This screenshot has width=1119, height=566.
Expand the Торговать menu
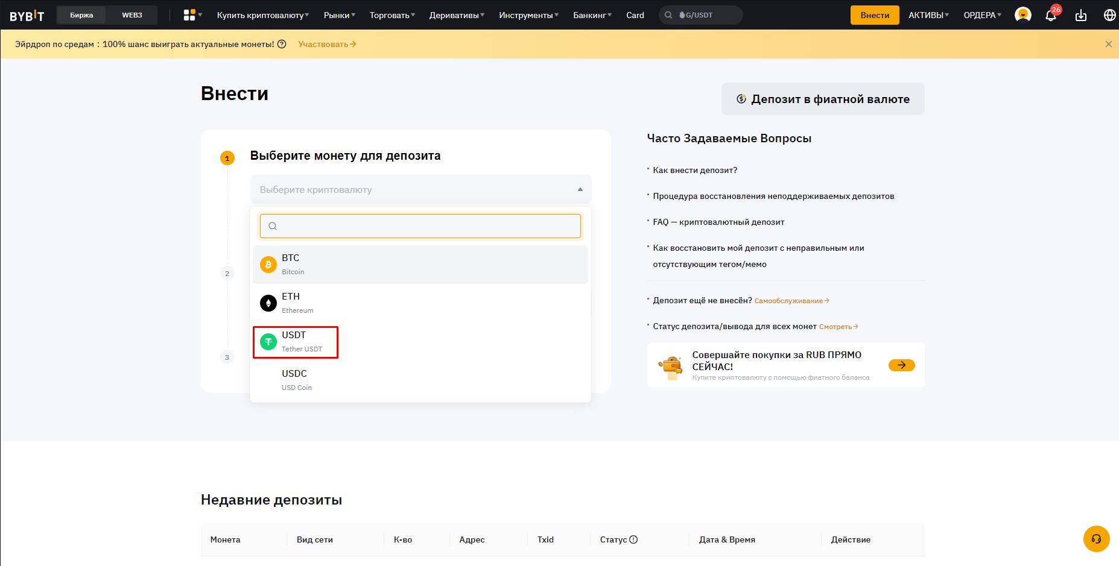pos(392,15)
